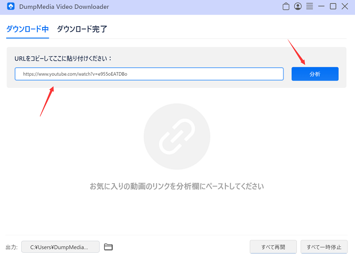Image resolution: width=355 pixels, height=258 pixels.
Task: Click the すべて再開 button
Action: tap(273, 247)
